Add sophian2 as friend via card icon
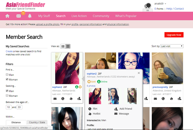 click(x=79, y=99)
